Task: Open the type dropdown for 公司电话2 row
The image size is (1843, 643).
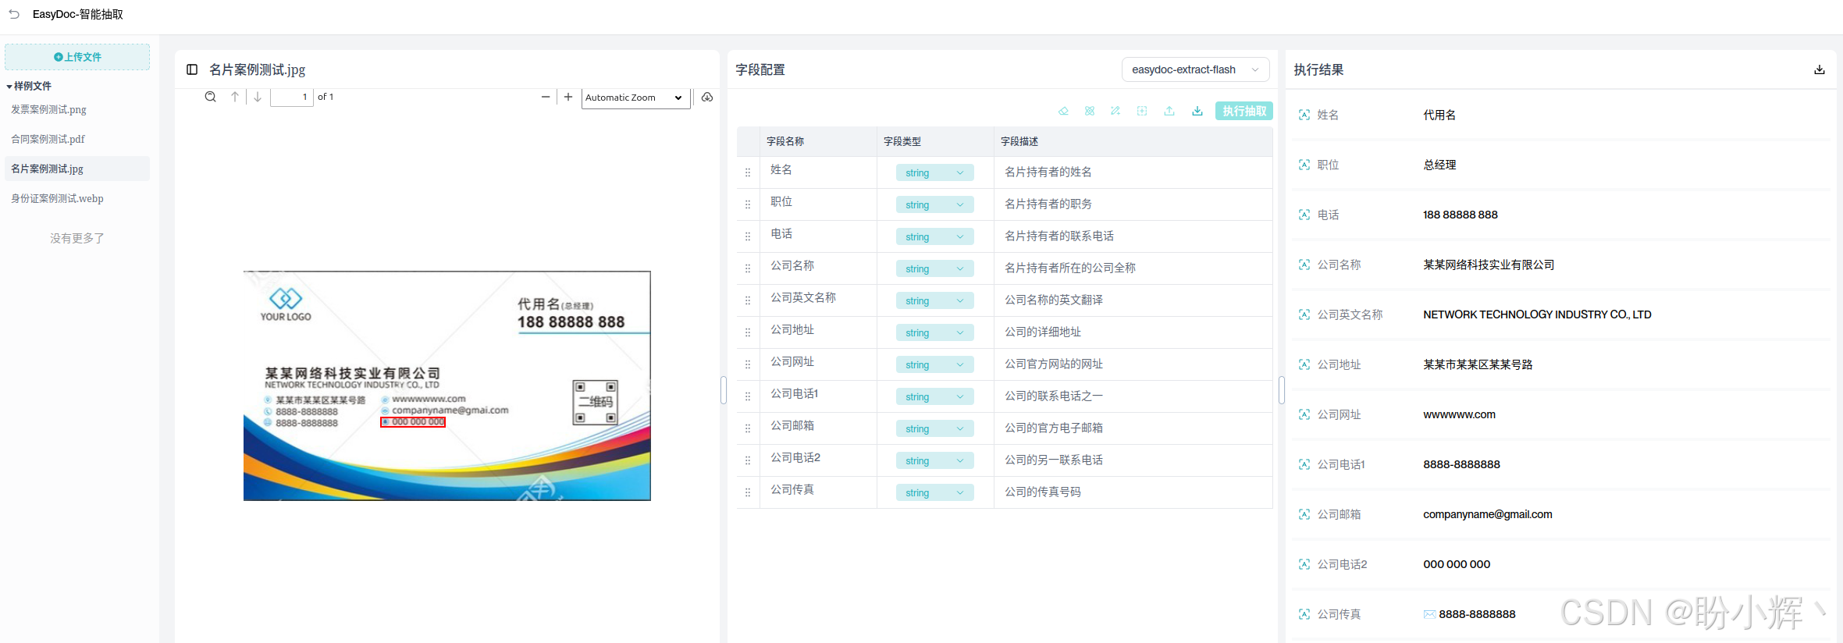Action: [x=934, y=460]
